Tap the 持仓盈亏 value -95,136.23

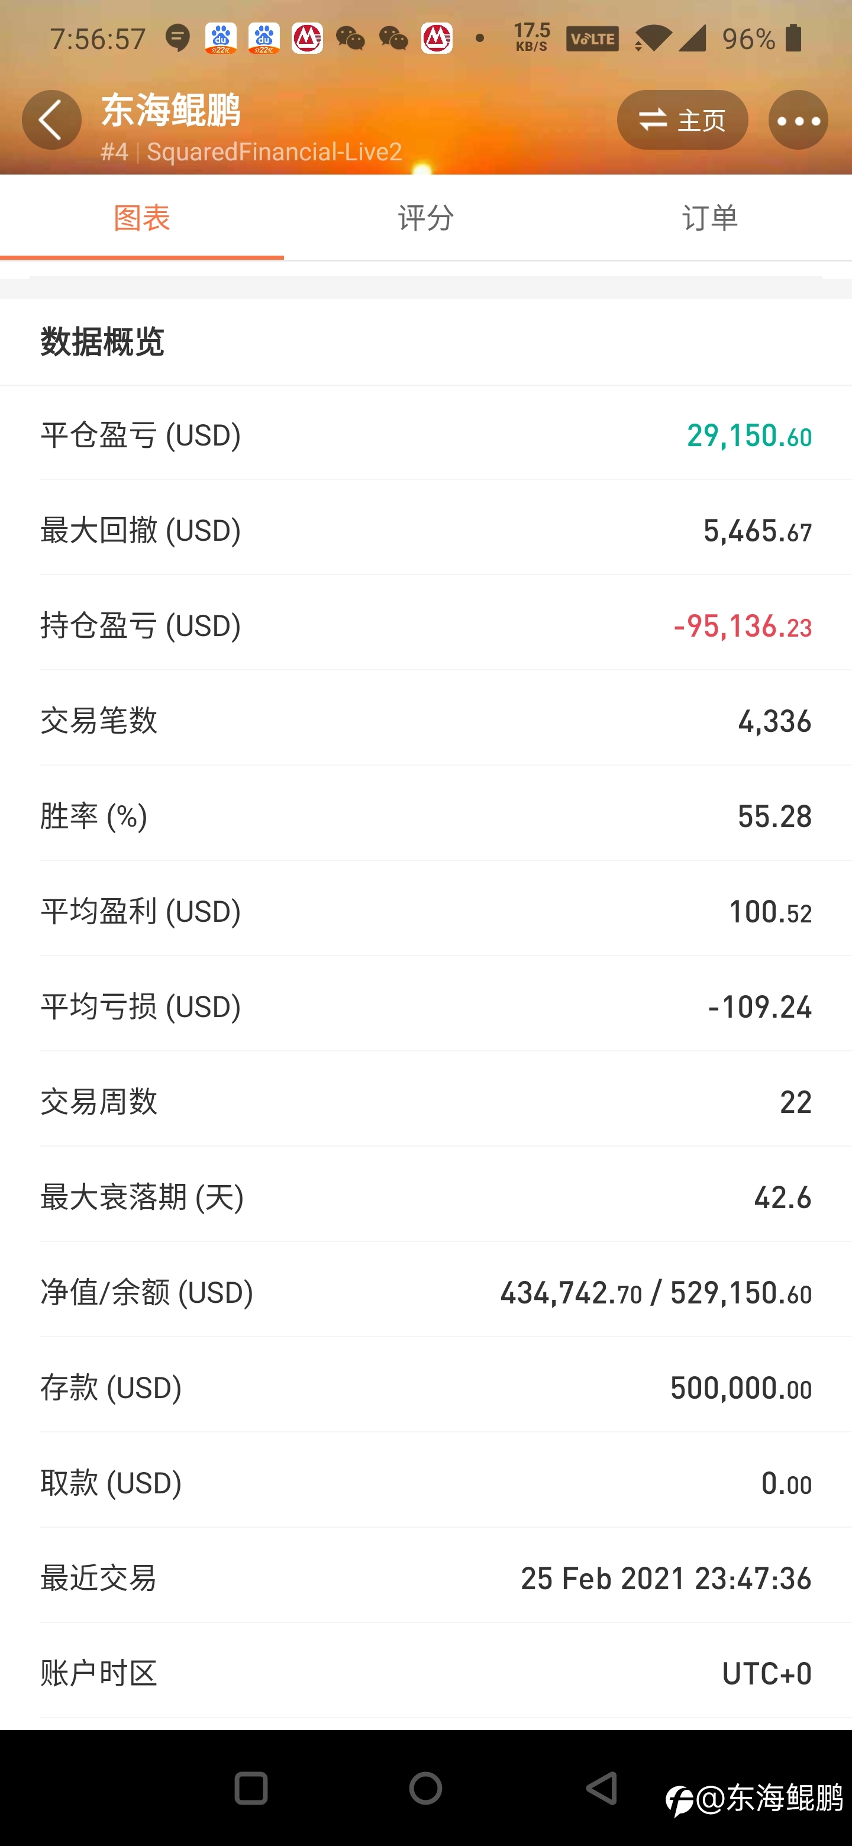(x=743, y=625)
